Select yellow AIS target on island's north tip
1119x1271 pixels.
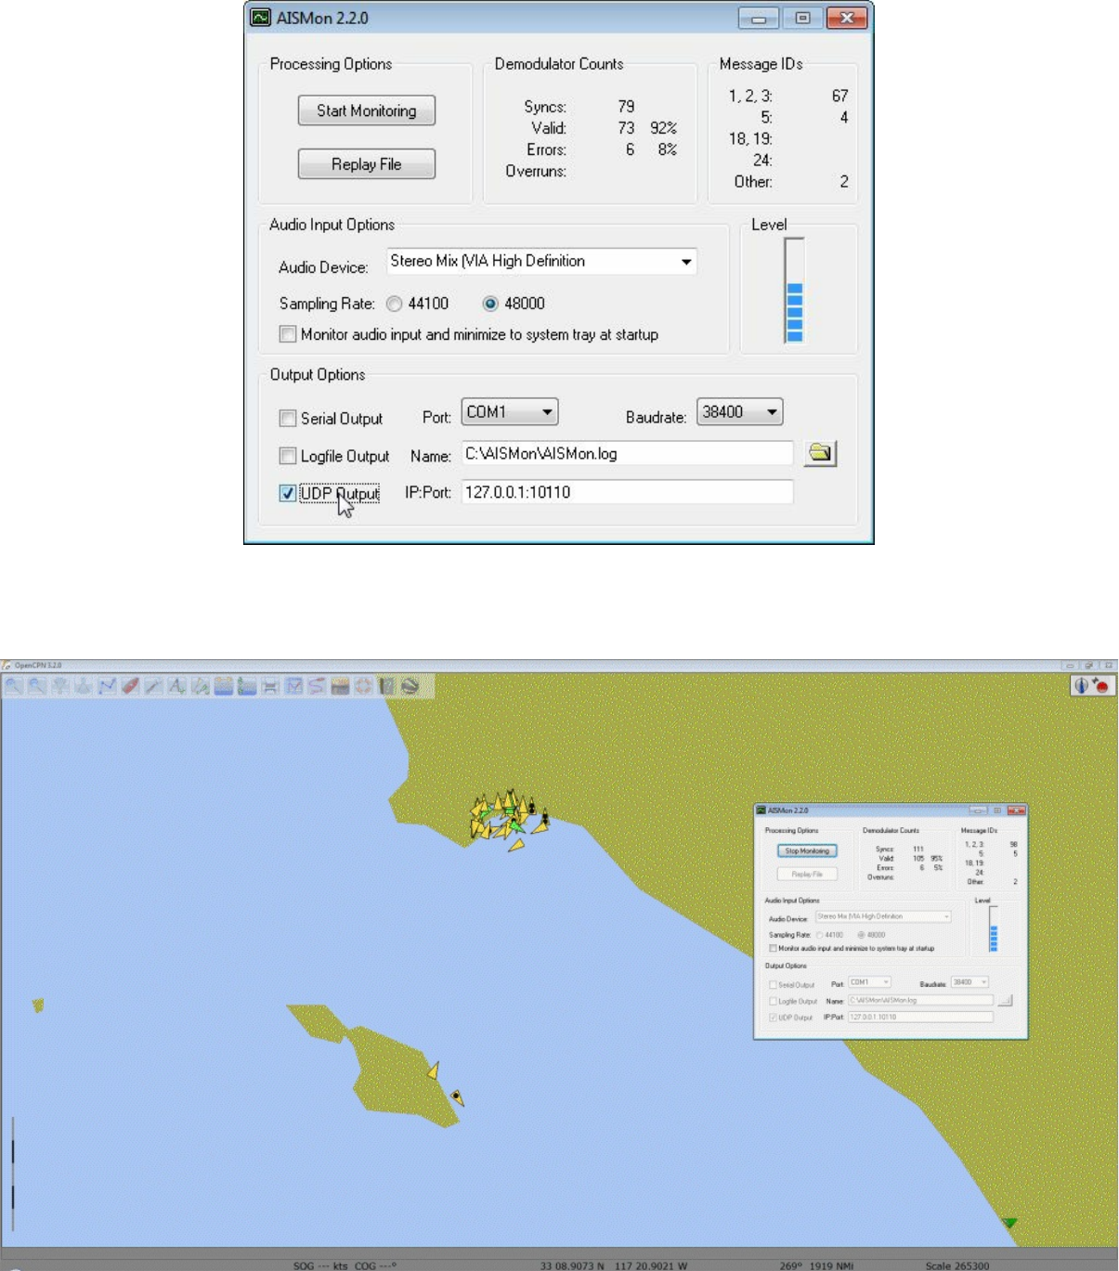(433, 1070)
